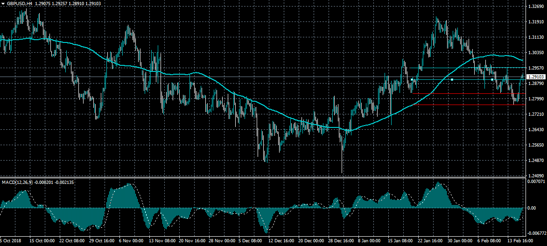The width and height of the screenshot is (547, 246).
Task: Click the 0.00 level on the MACD scale
Action: [x=531, y=208]
